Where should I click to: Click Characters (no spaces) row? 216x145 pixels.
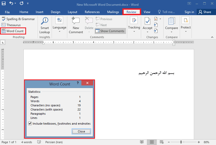coord(56,105)
